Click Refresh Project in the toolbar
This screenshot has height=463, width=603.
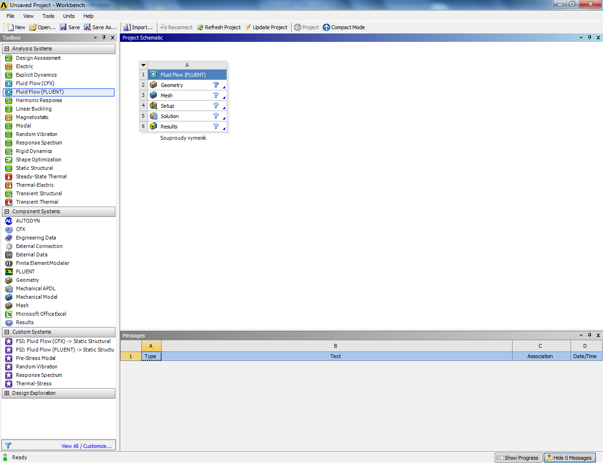click(x=219, y=27)
